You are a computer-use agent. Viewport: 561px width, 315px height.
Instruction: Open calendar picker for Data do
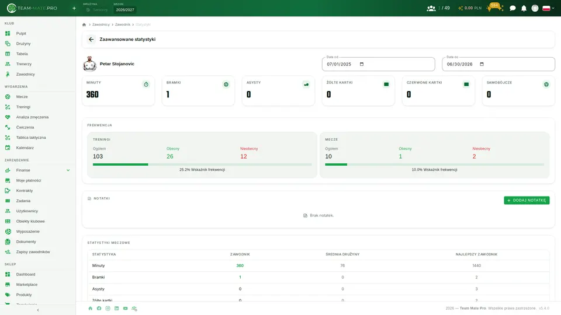pyautogui.click(x=482, y=64)
